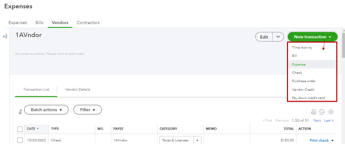Click the notes area to add notes

point(50,54)
